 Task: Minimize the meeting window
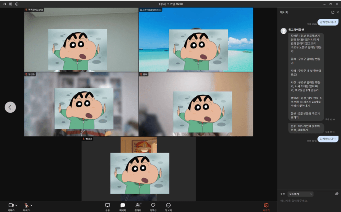(324, 4)
